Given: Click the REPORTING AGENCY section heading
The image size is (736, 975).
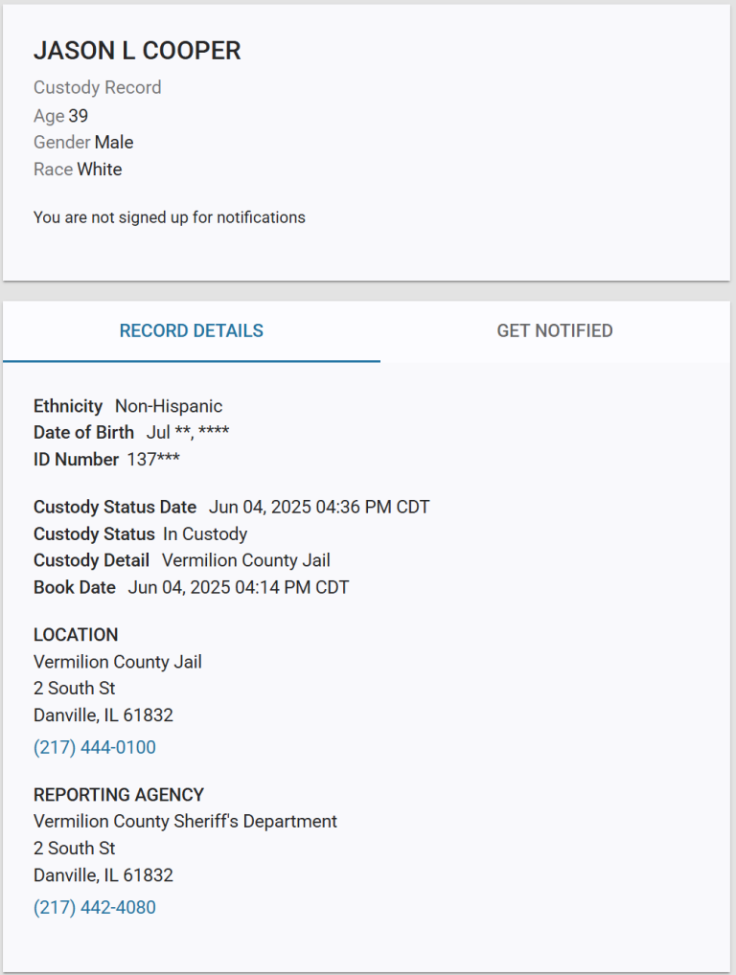Looking at the screenshot, I should [119, 795].
